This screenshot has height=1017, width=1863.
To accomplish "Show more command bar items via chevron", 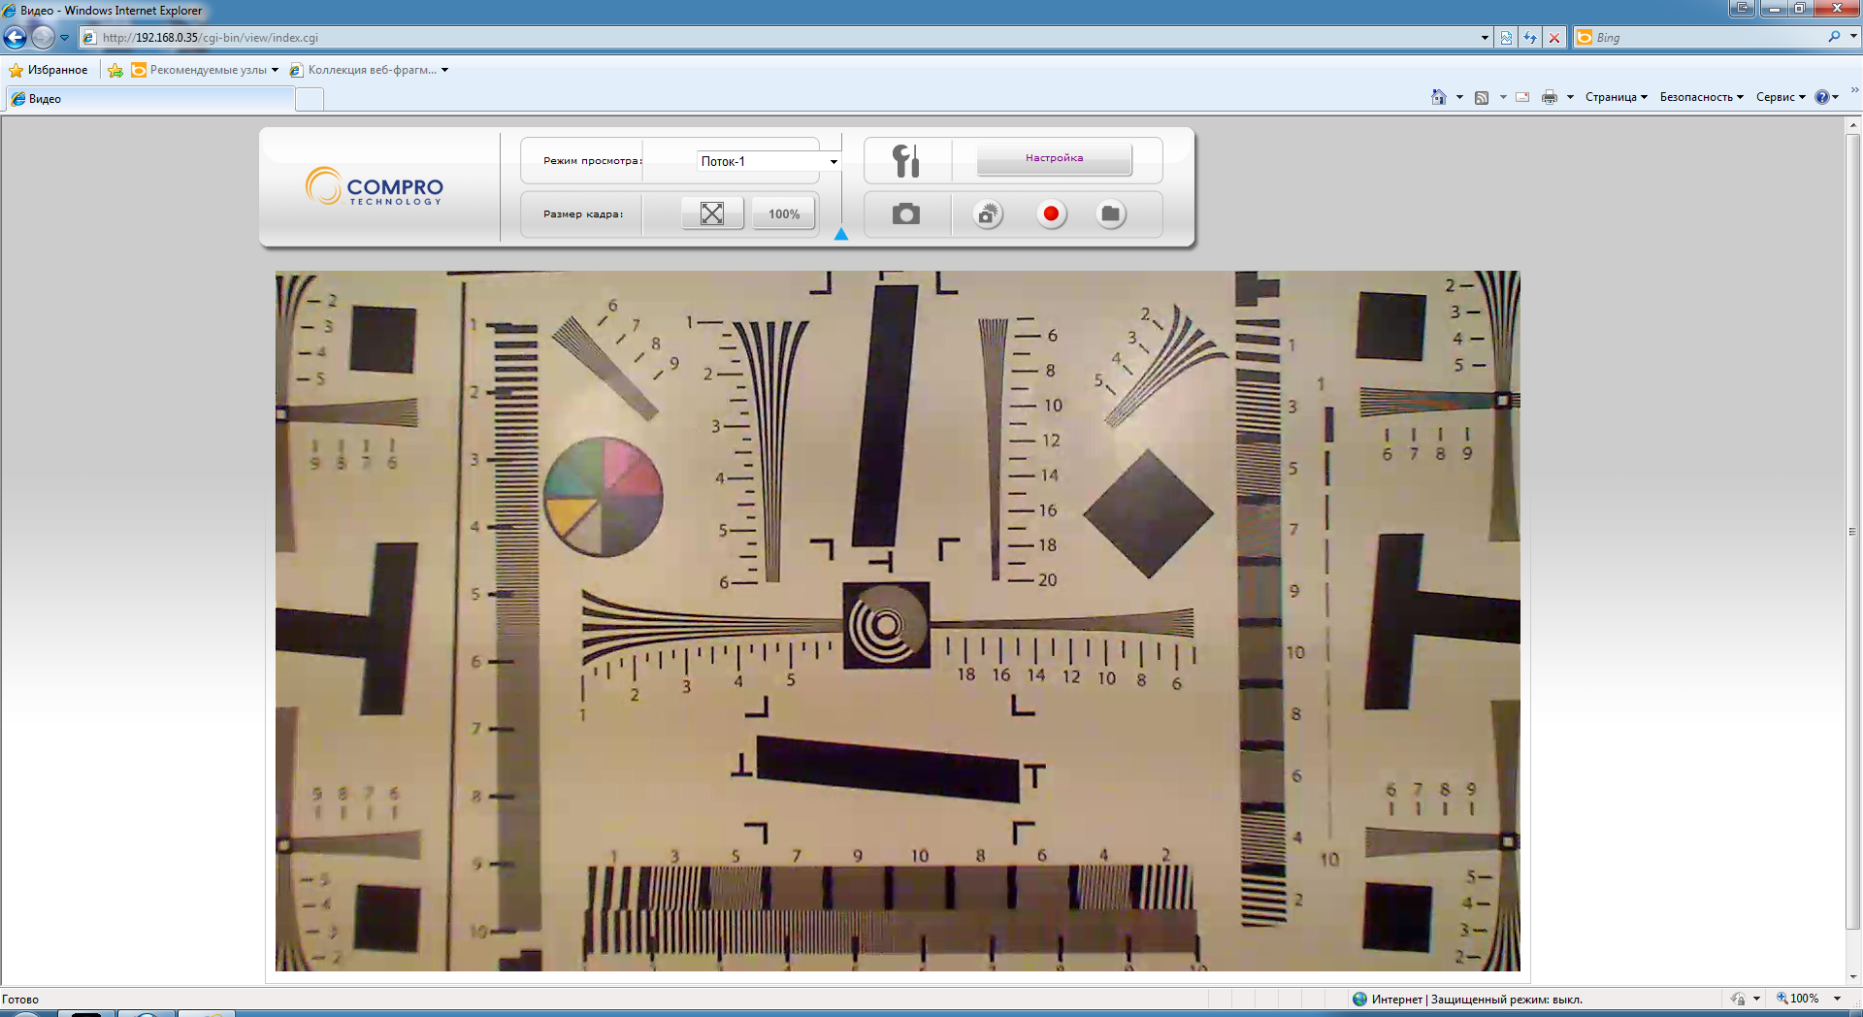I will click(x=1854, y=90).
